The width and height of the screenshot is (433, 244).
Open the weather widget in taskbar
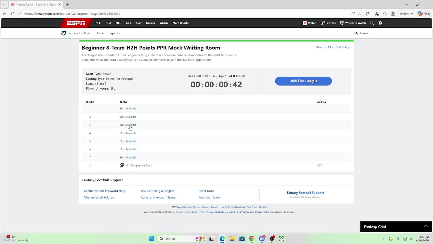click(16, 239)
